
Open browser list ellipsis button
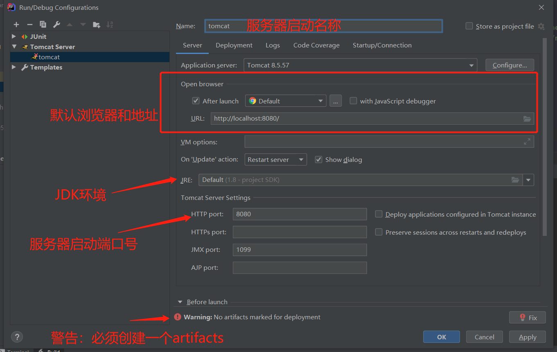[x=335, y=101]
